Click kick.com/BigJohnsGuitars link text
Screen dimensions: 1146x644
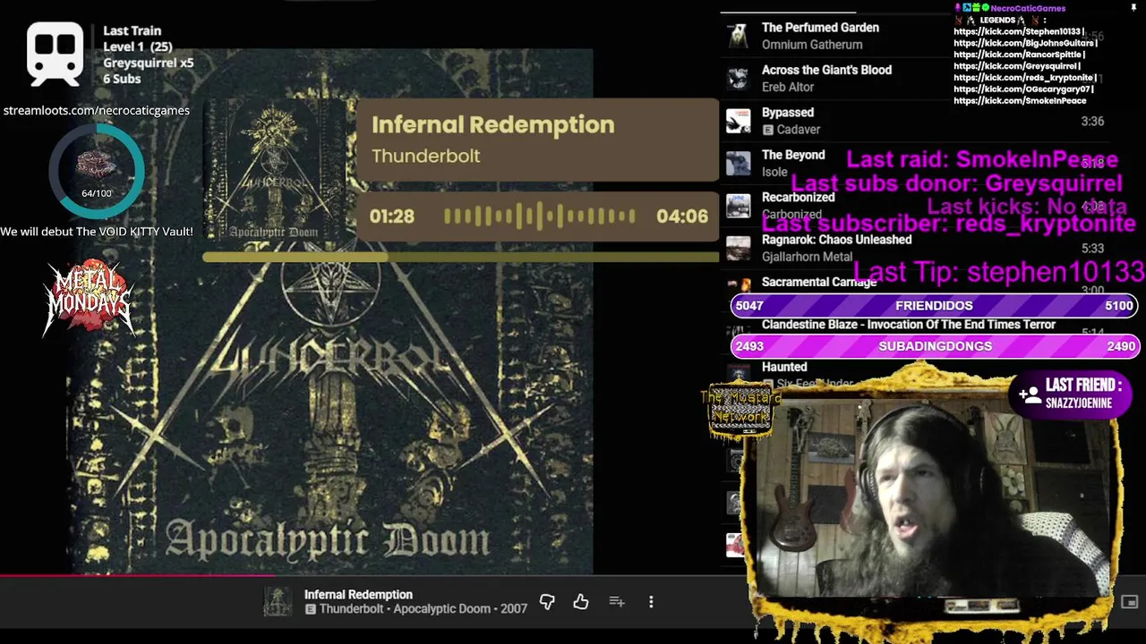tap(1025, 44)
